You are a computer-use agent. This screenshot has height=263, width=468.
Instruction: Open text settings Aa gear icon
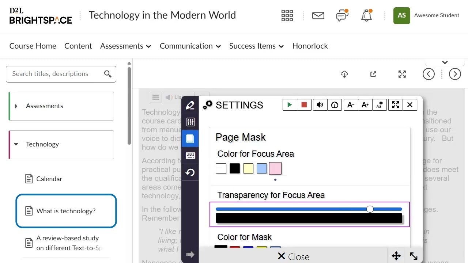click(x=380, y=105)
